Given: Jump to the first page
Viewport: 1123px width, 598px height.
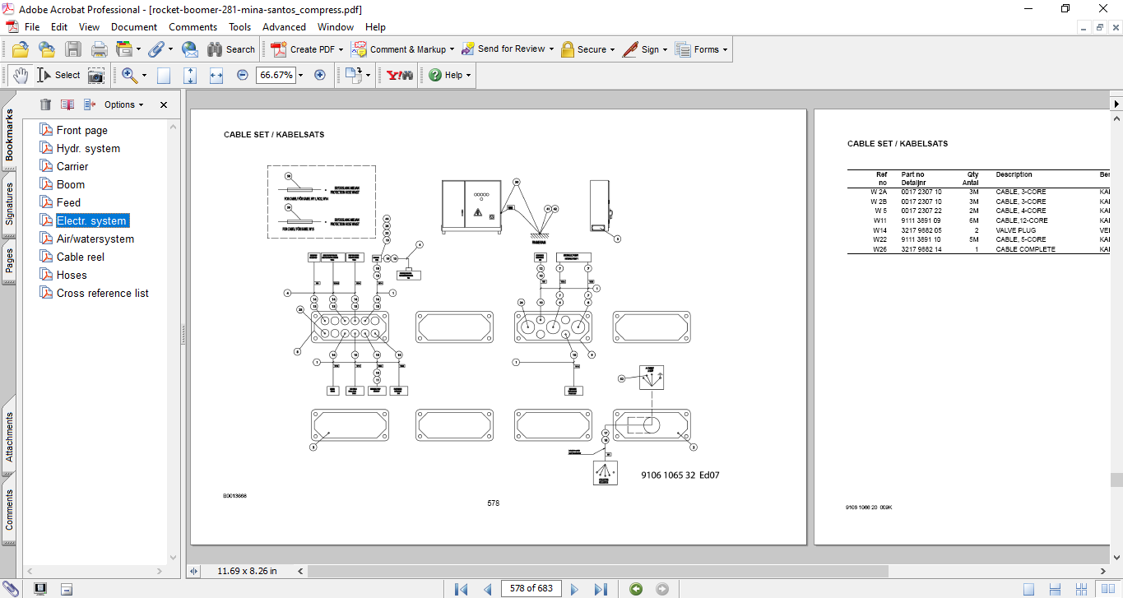Looking at the screenshot, I should (462, 589).
